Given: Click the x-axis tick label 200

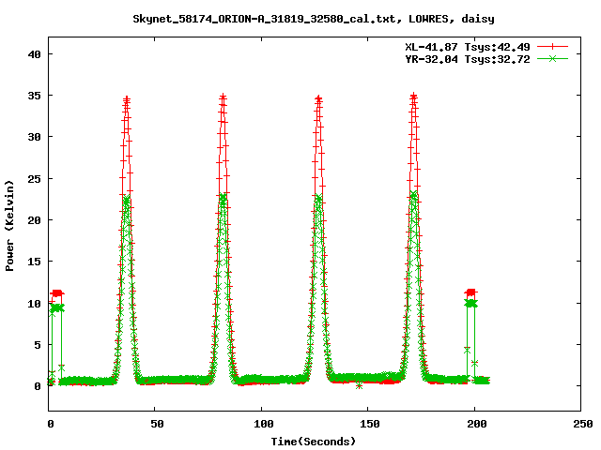Looking at the screenshot, I should 476,424.
